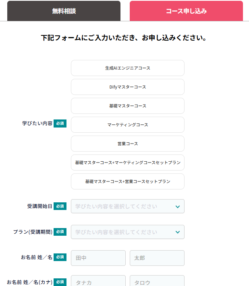Choose 基礎マスターコース option
This screenshot has height=286, width=249.
pos(127,106)
